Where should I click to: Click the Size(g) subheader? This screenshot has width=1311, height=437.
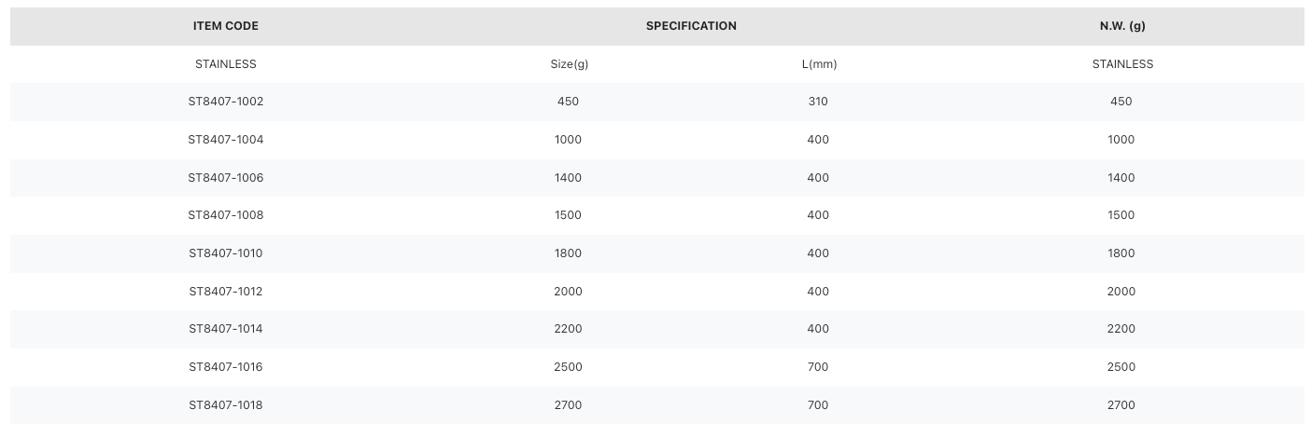point(569,64)
